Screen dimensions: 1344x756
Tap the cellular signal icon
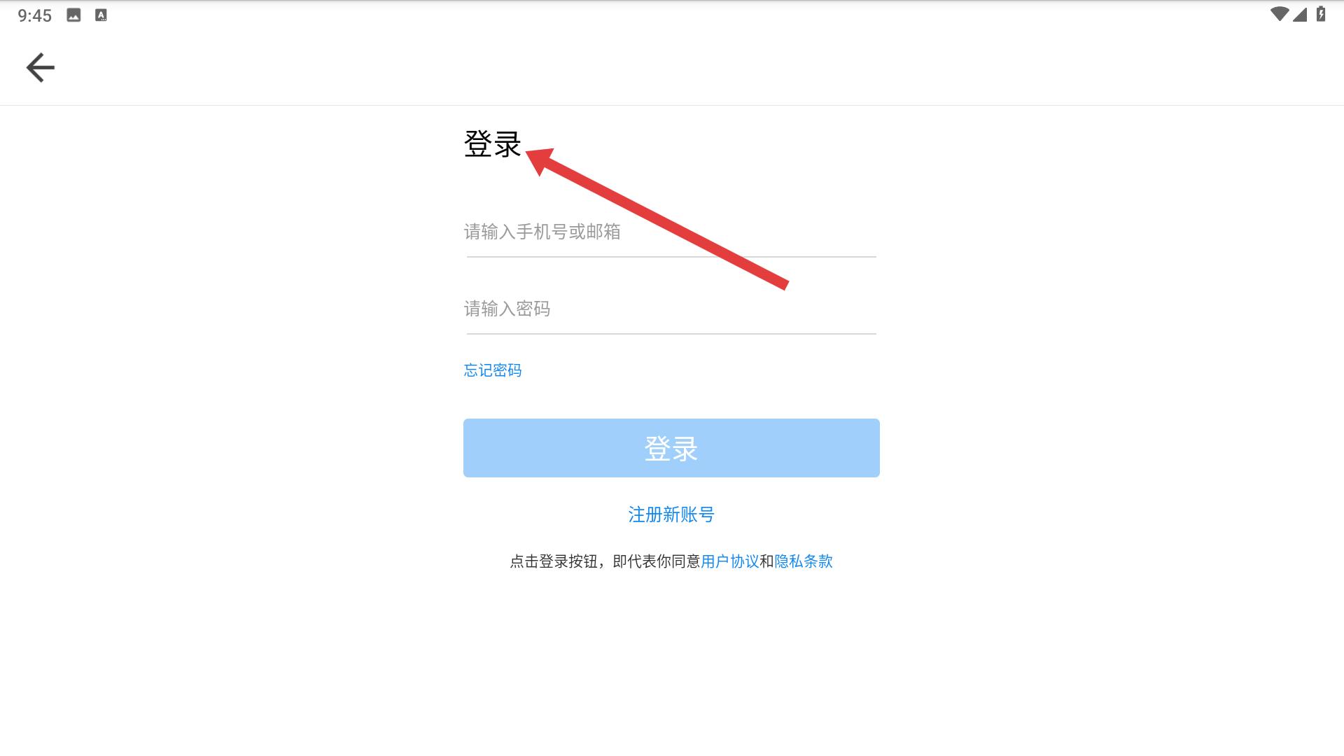(1300, 14)
